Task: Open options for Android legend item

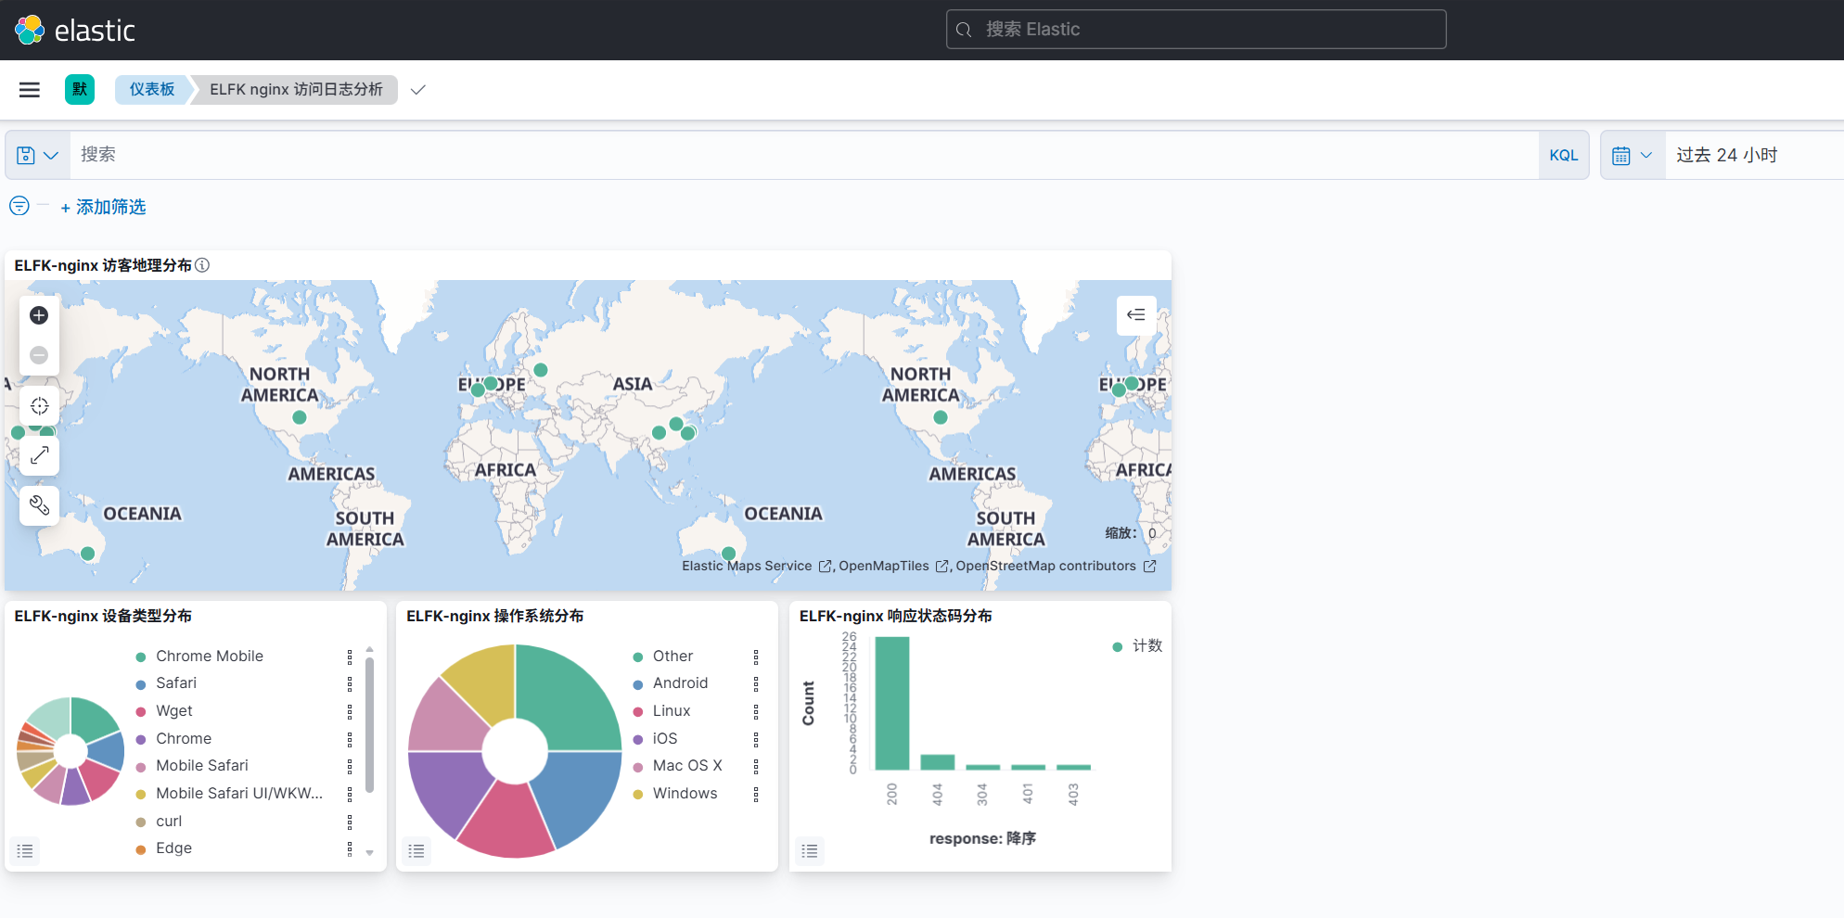Action: click(x=756, y=683)
